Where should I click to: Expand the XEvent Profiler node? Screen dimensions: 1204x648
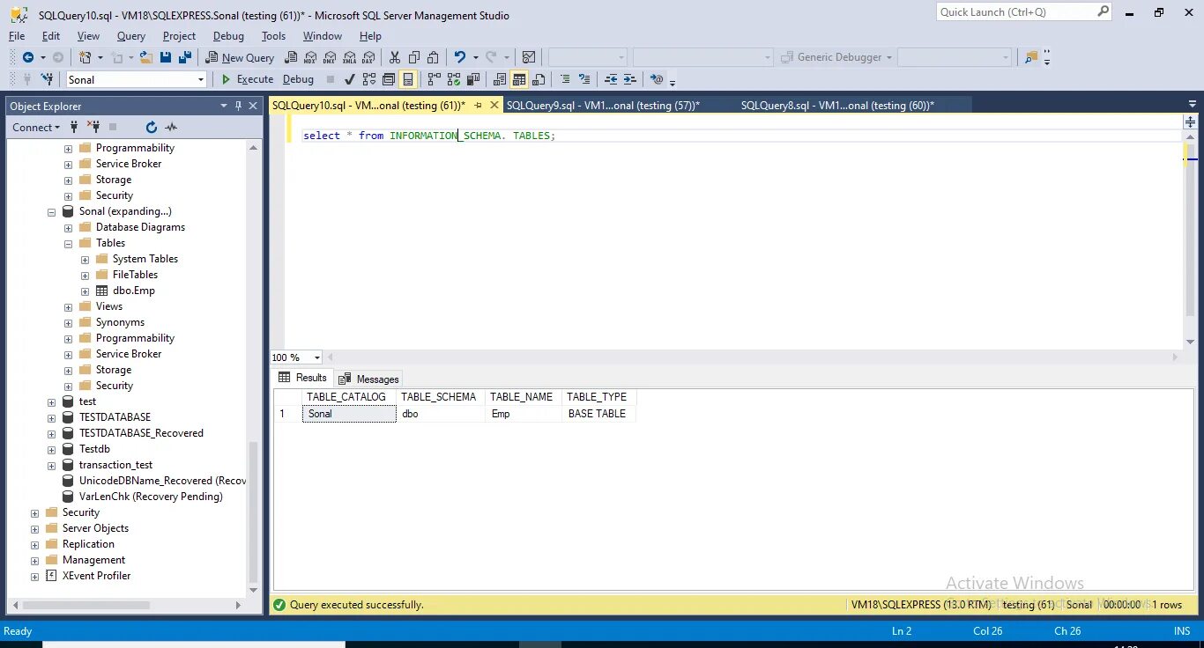[35, 576]
